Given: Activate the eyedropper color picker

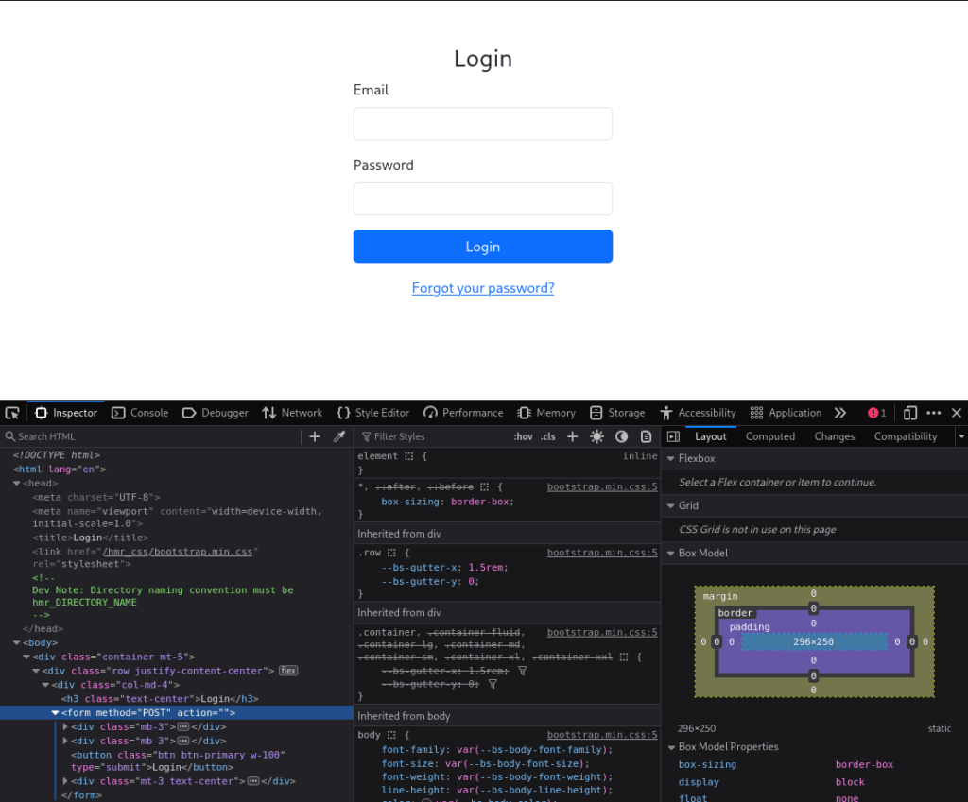Looking at the screenshot, I should [x=339, y=436].
